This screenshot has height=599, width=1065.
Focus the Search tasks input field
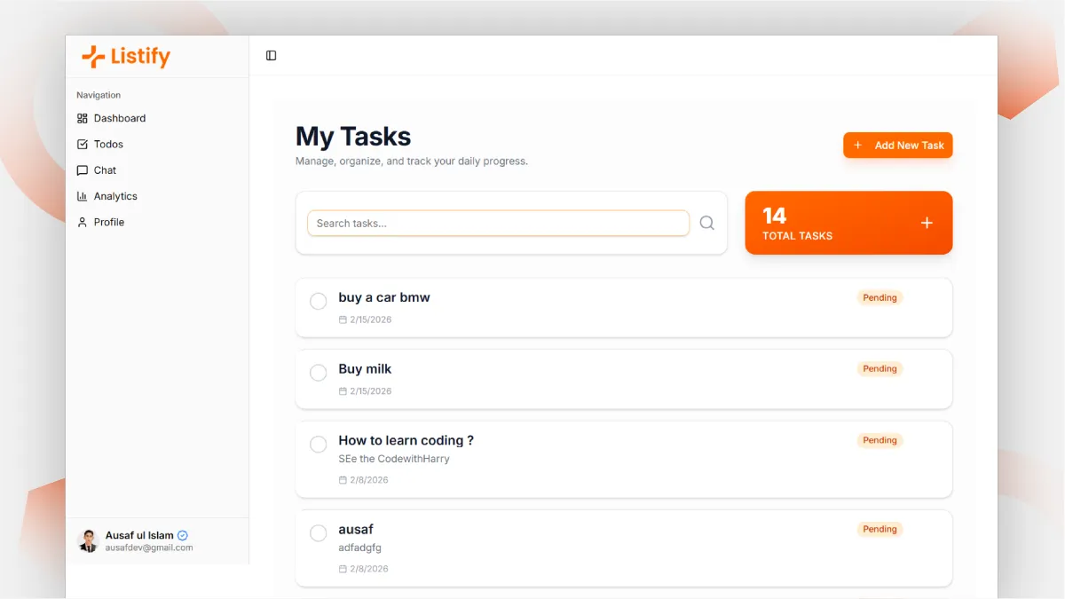(498, 223)
